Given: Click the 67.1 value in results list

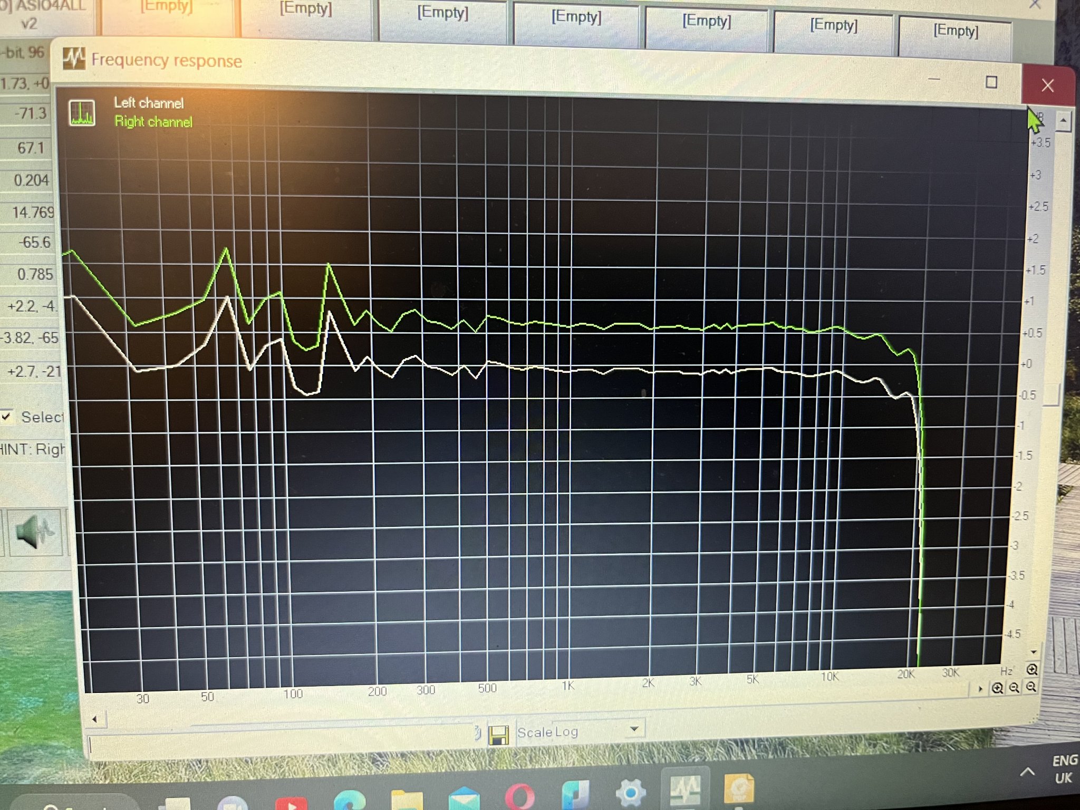Looking at the screenshot, I should coord(30,148).
